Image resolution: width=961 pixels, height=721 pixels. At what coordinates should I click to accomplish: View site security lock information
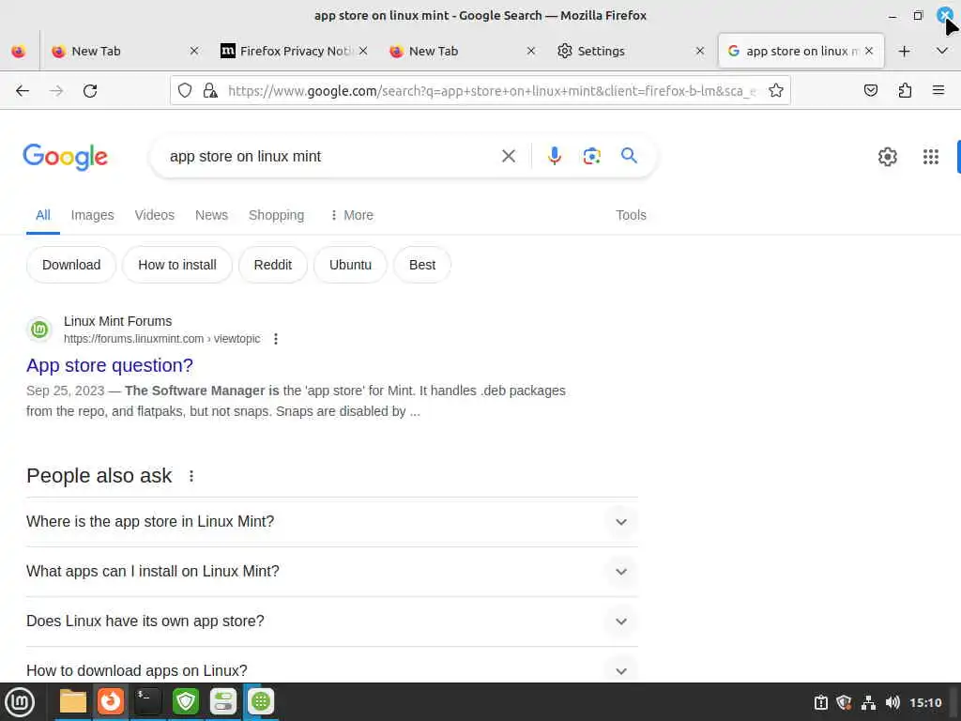click(210, 91)
